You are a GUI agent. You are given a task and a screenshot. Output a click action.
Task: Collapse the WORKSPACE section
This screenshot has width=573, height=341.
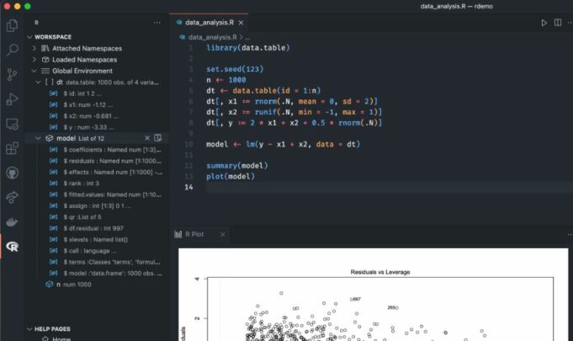(x=29, y=37)
